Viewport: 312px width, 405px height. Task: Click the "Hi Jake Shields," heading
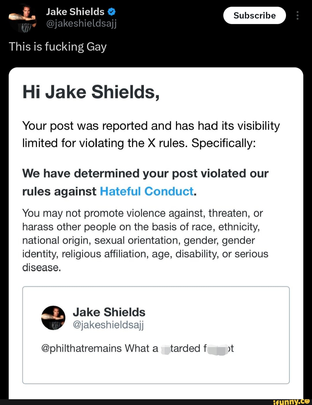tap(91, 92)
